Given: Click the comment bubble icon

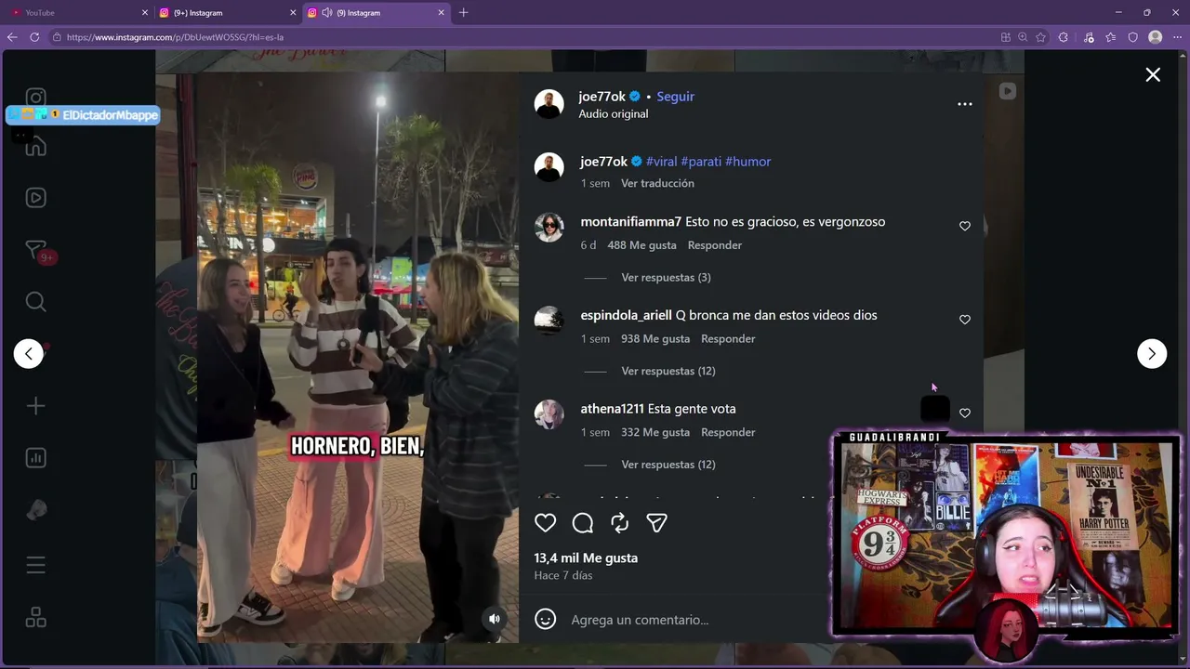Looking at the screenshot, I should tap(583, 523).
